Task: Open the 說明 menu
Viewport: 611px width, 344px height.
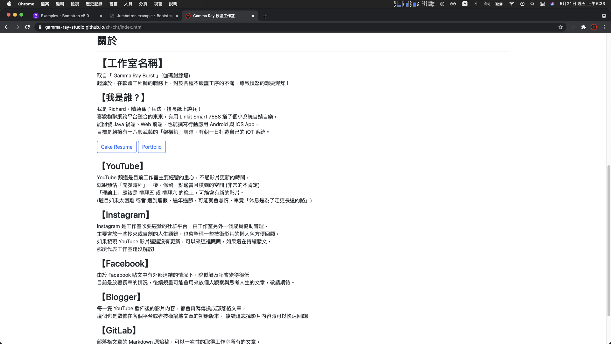Action: tap(173, 4)
